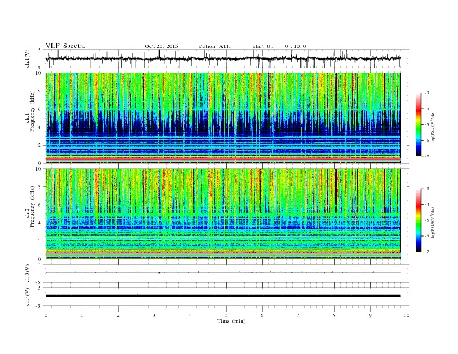Image resolution: width=458 pixels, height=354 pixels.
Task: Click the "-5" label on ch.1 colorbar
Action: coord(426,125)
